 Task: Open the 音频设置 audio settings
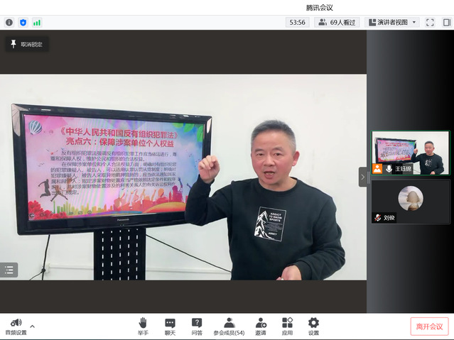(x=16, y=327)
